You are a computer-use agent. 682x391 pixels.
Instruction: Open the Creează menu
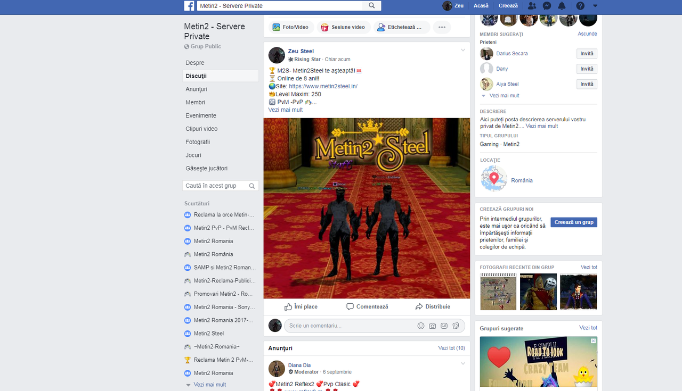click(508, 6)
